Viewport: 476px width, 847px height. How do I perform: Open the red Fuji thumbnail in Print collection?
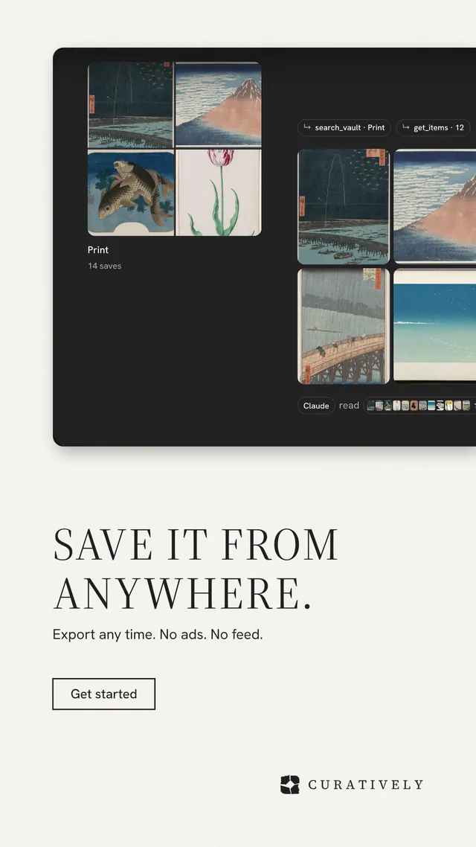[219, 104]
